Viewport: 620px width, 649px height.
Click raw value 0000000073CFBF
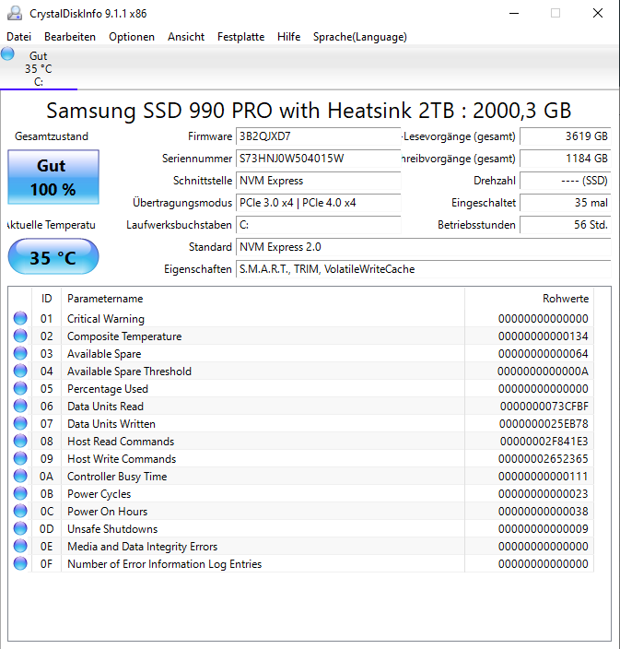click(x=544, y=407)
